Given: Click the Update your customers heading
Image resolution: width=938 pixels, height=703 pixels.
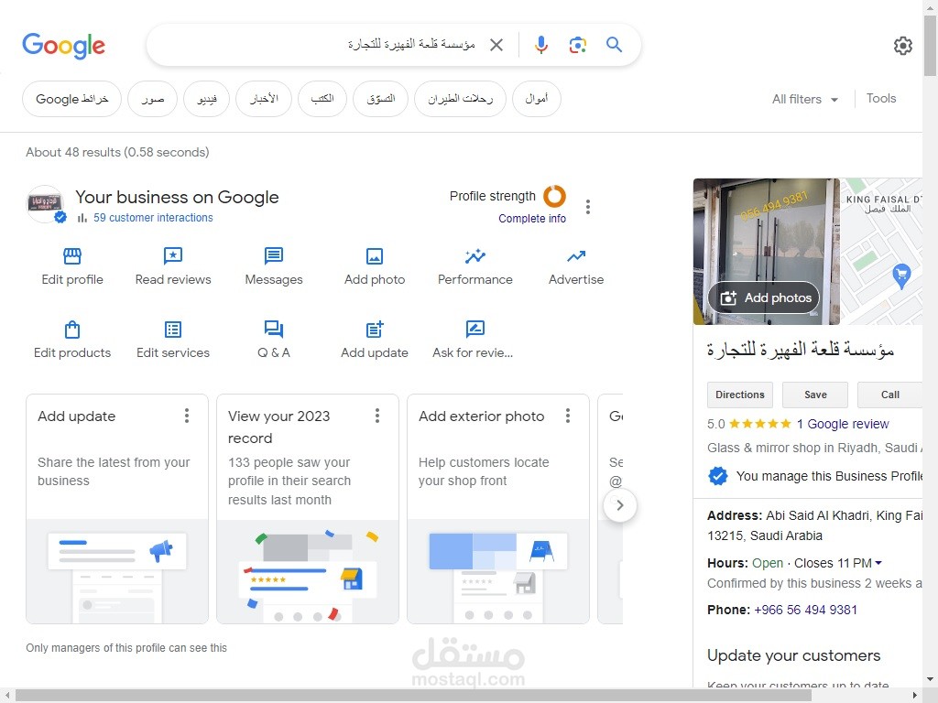Looking at the screenshot, I should click(x=794, y=655).
